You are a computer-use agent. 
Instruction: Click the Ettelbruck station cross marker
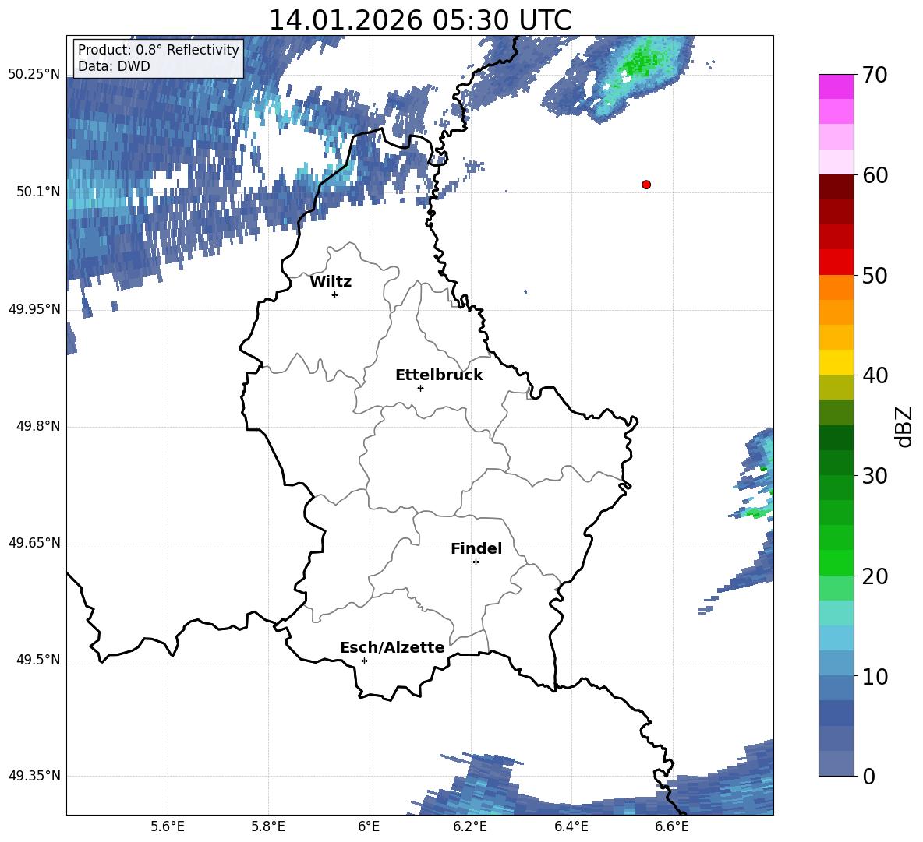point(420,388)
